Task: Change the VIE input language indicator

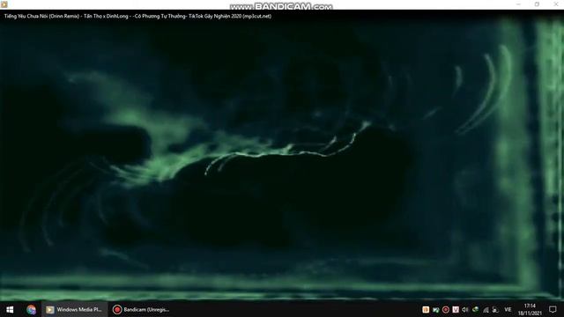Action: (x=508, y=309)
